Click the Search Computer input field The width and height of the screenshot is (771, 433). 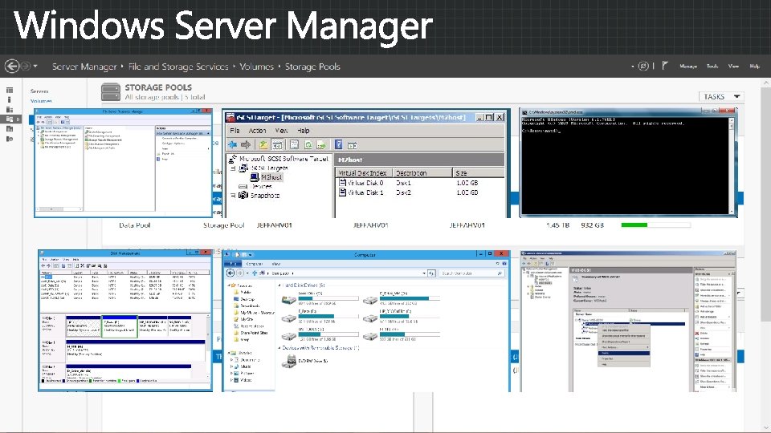(x=471, y=273)
